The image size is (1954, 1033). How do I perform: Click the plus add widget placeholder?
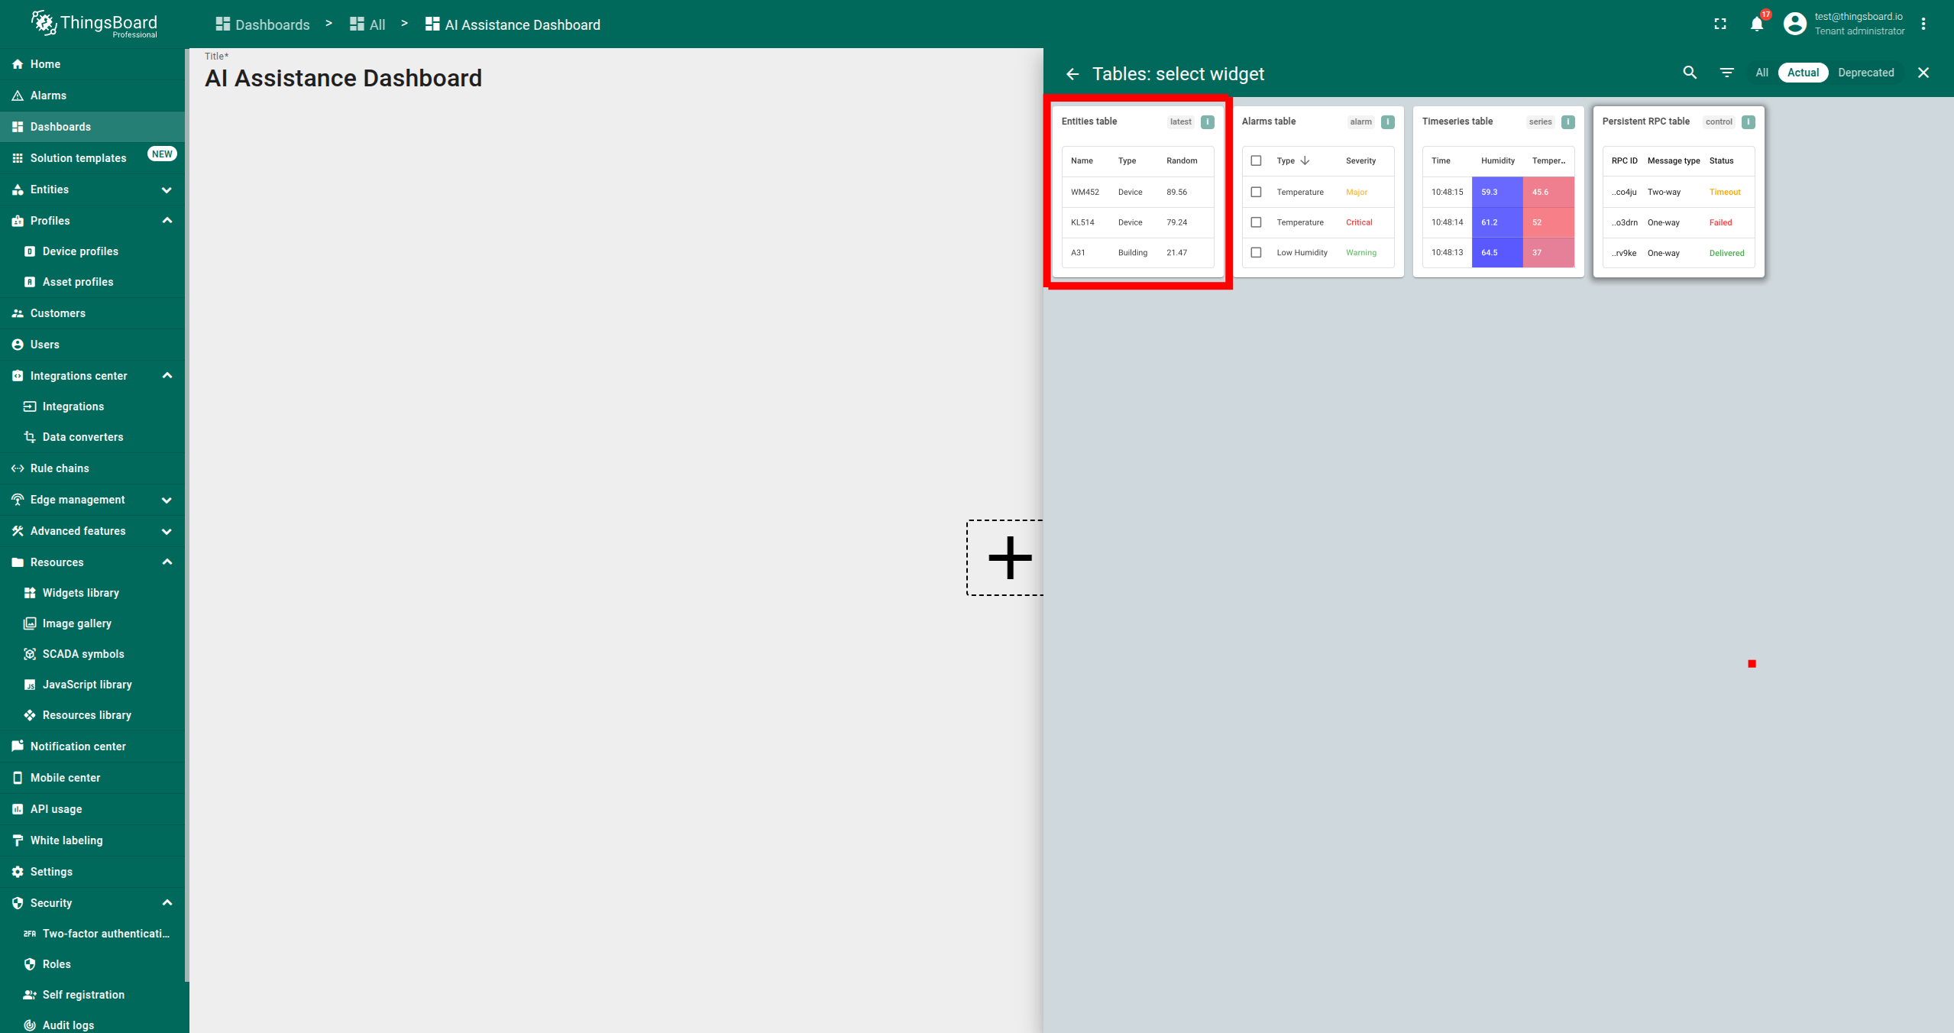click(x=1009, y=558)
